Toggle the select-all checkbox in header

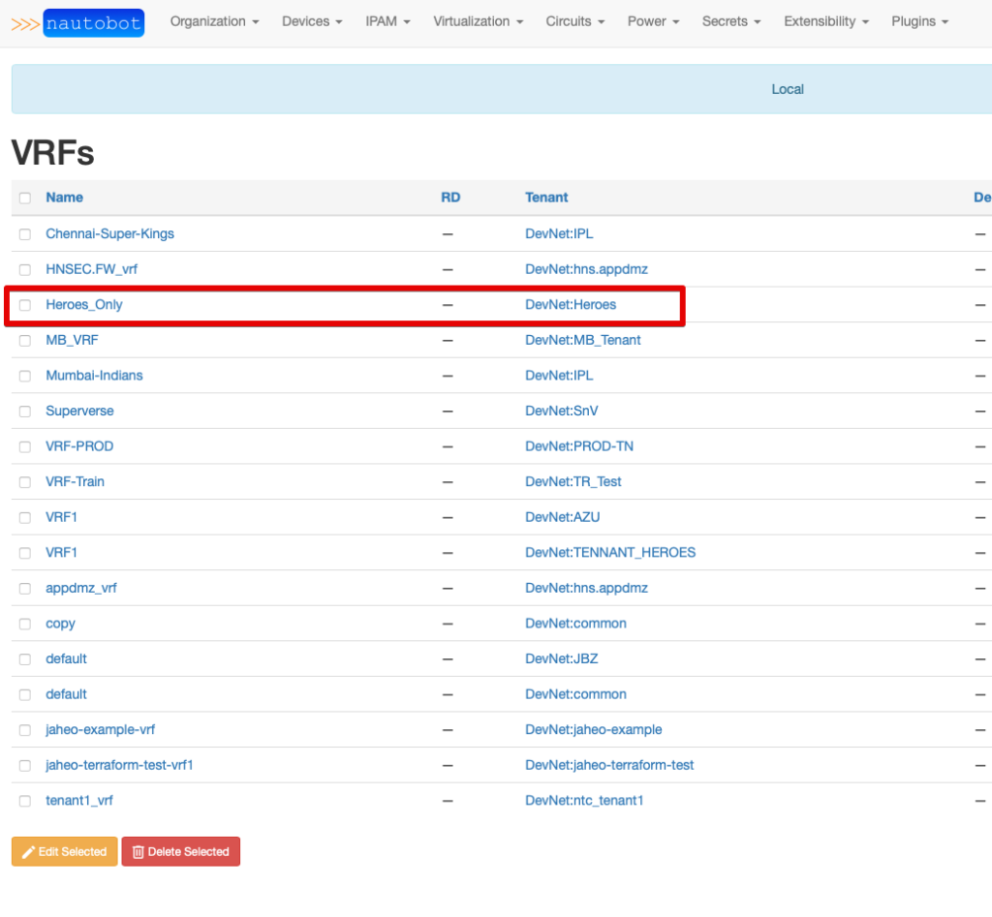tap(24, 198)
